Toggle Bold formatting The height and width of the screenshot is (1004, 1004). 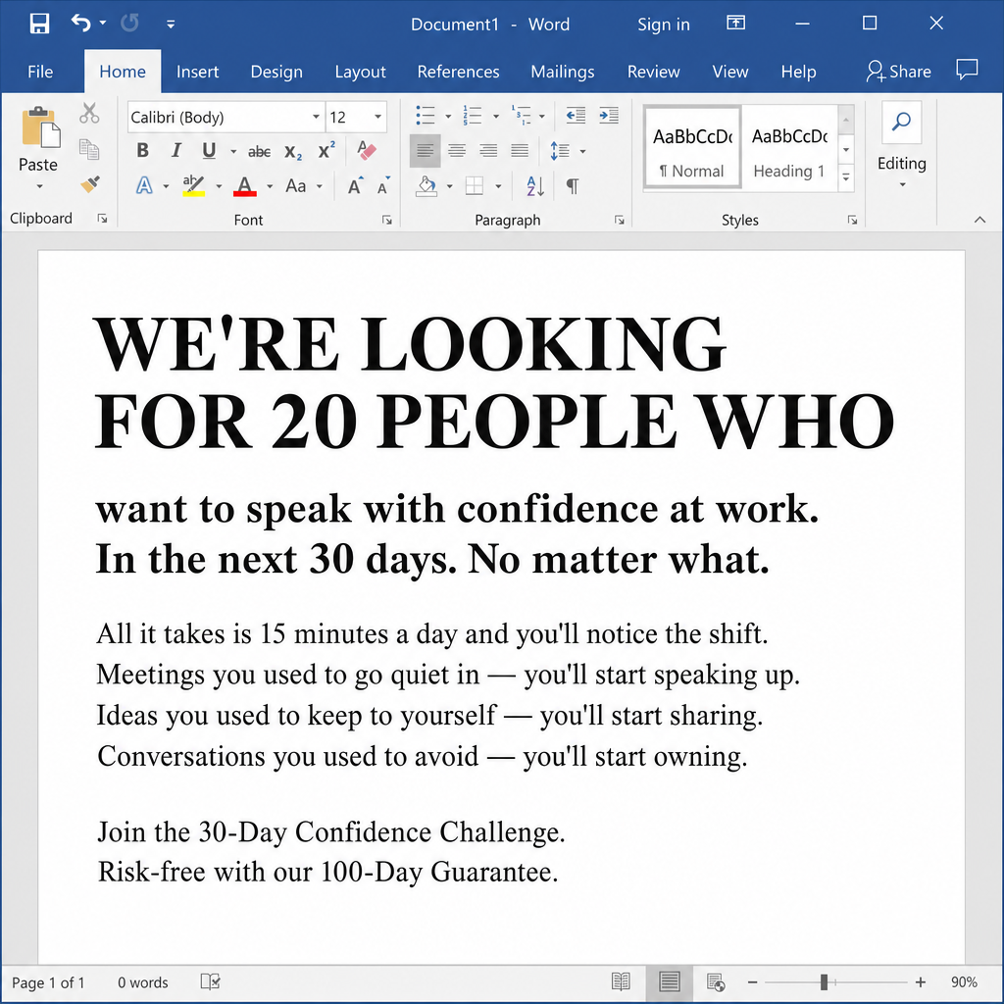click(143, 150)
